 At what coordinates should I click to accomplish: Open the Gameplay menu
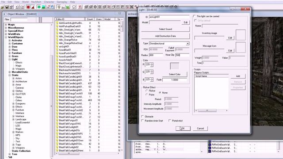pos(62,2)
